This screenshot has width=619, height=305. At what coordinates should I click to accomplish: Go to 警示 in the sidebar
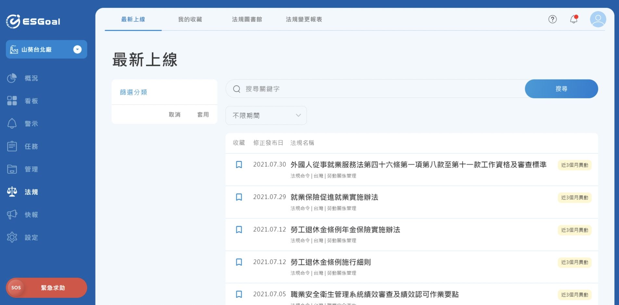(x=31, y=124)
